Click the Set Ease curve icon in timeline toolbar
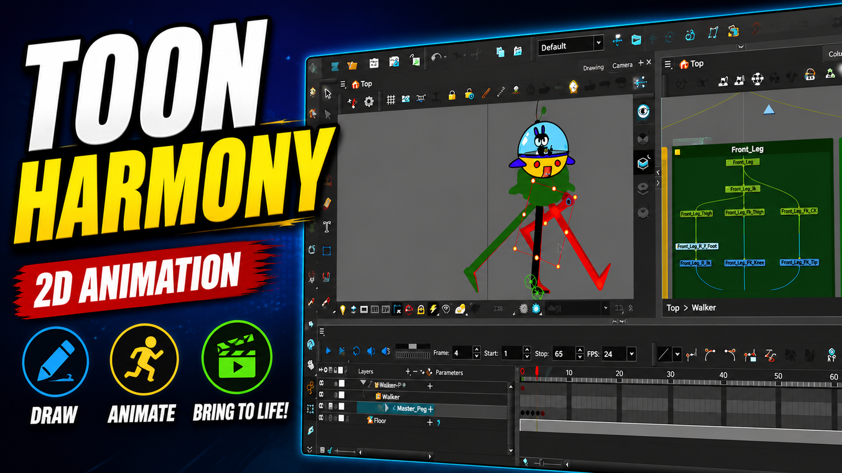 click(710, 355)
